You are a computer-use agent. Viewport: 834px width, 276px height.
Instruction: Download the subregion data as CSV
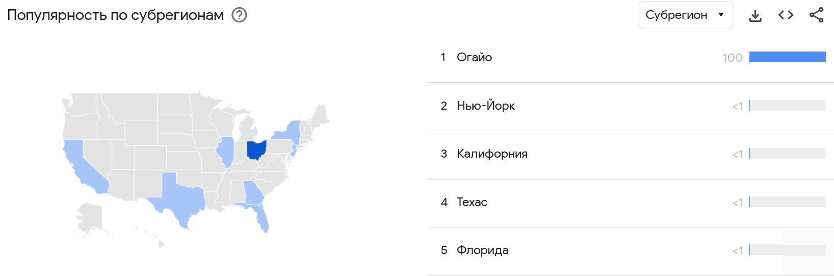point(755,15)
